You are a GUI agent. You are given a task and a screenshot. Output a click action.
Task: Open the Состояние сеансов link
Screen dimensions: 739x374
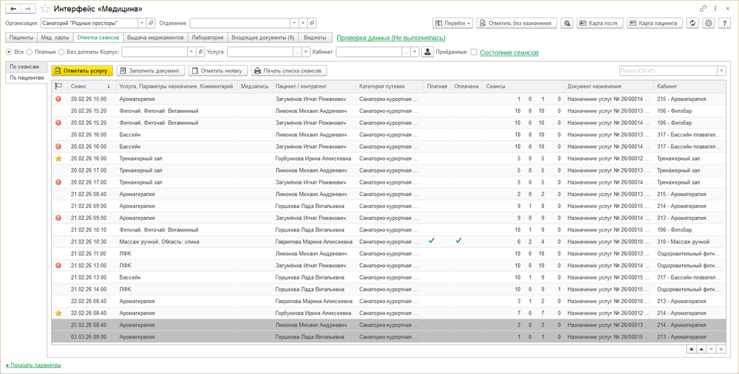click(x=511, y=52)
